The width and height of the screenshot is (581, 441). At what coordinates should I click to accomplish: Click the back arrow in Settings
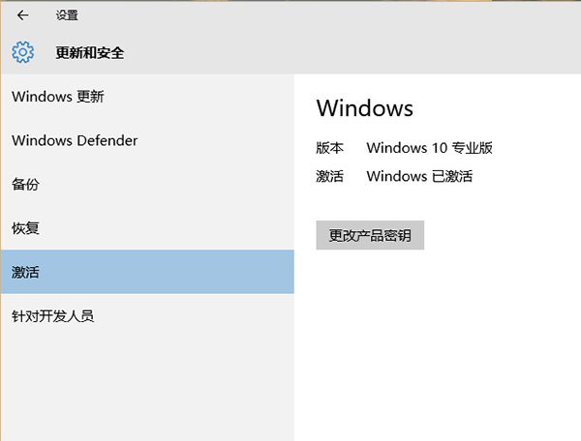[23, 15]
